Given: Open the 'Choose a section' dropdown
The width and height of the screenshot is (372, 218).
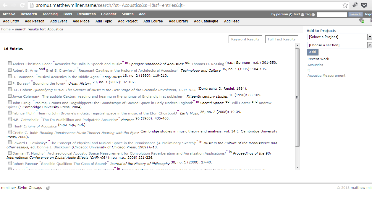Looking at the screenshot, I should pos(339,45).
